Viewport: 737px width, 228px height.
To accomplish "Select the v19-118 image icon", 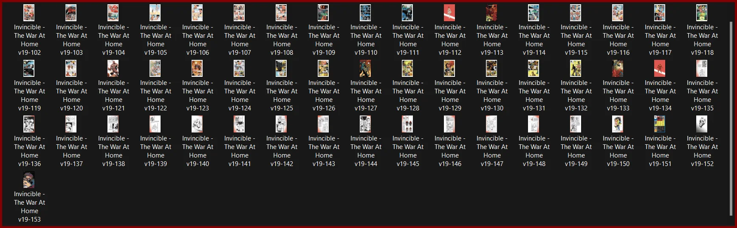I will [x=702, y=13].
